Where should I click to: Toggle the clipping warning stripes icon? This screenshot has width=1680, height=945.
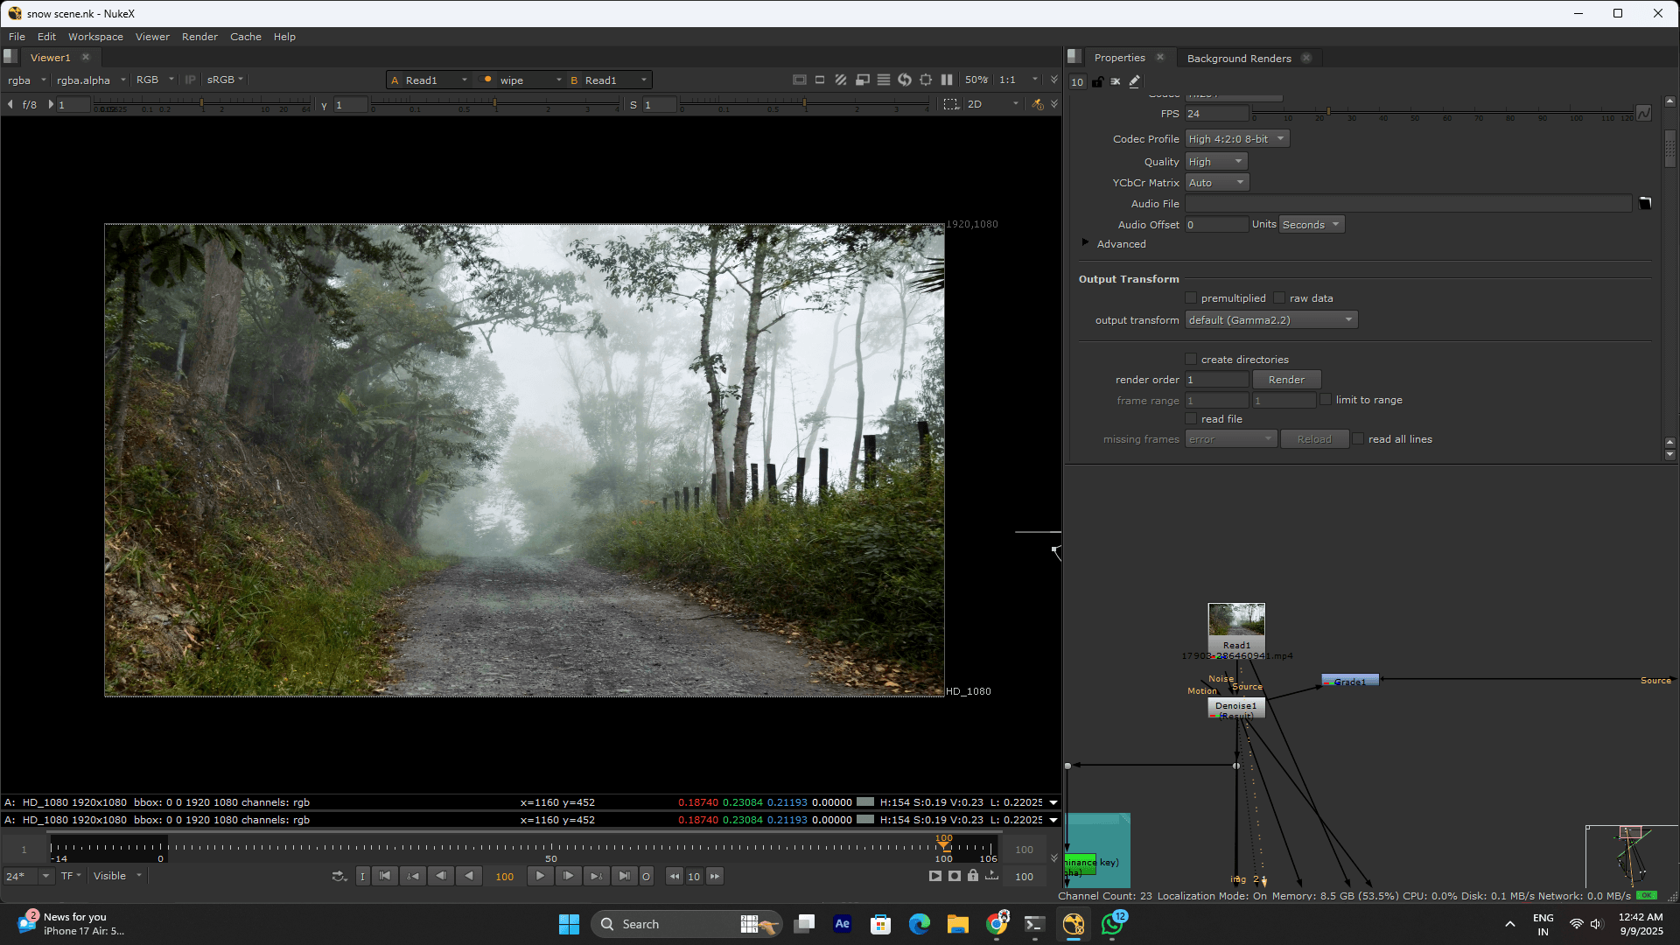[841, 80]
